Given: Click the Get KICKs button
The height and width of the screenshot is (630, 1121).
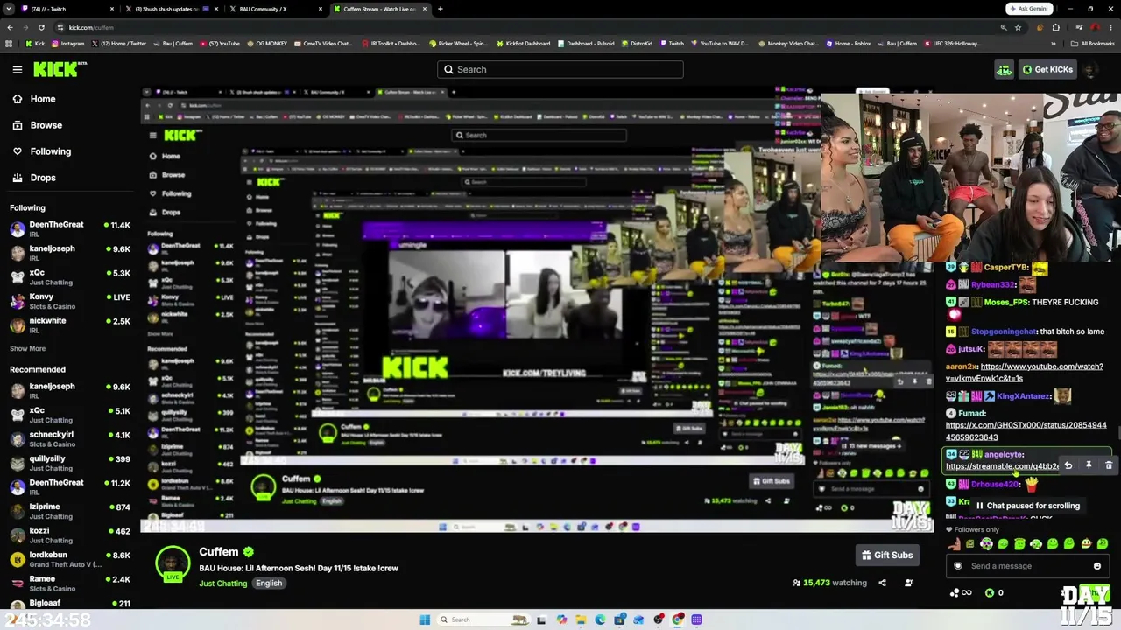Looking at the screenshot, I should [x=1047, y=69].
